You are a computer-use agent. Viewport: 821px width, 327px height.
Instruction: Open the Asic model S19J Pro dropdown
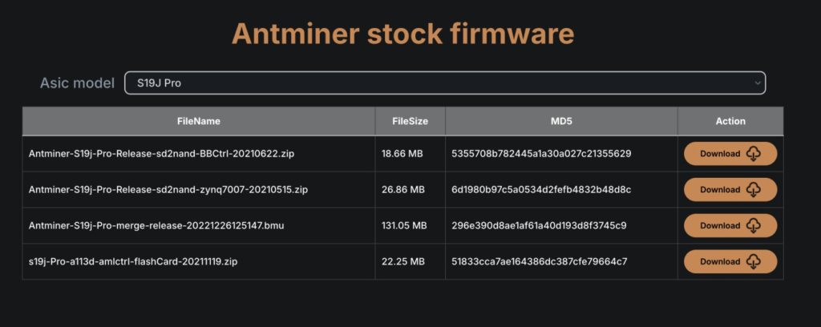point(445,83)
